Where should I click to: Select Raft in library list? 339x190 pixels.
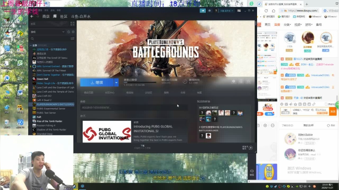point(39,117)
